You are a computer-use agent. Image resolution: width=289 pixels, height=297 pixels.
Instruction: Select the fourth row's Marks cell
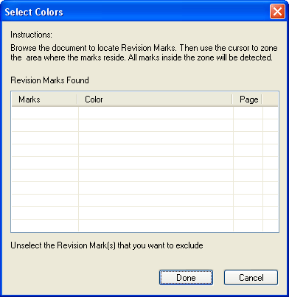tap(45, 150)
